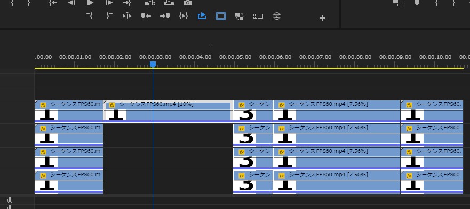This screenshot has height=209, width=470.
Task: Click the ruler at 00:00:07:00
Action: point(315,57)
